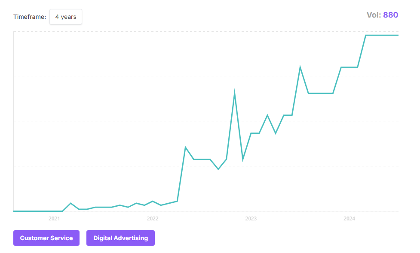The height and width of the screenshot is (253, 420).
Task: Open the Timeframe selector showing 4 years
Action: click(65, 17)
